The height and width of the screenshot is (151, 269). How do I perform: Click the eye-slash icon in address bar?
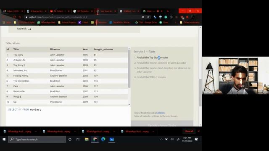pos(143,17)
